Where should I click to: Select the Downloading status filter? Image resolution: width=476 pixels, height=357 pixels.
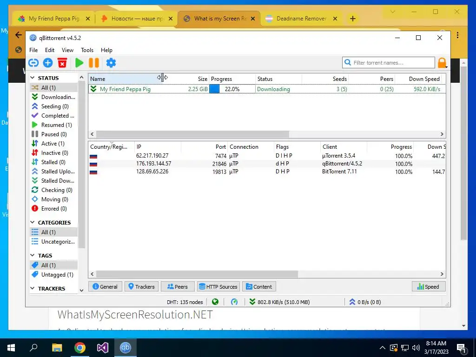[x=54, y=97]
